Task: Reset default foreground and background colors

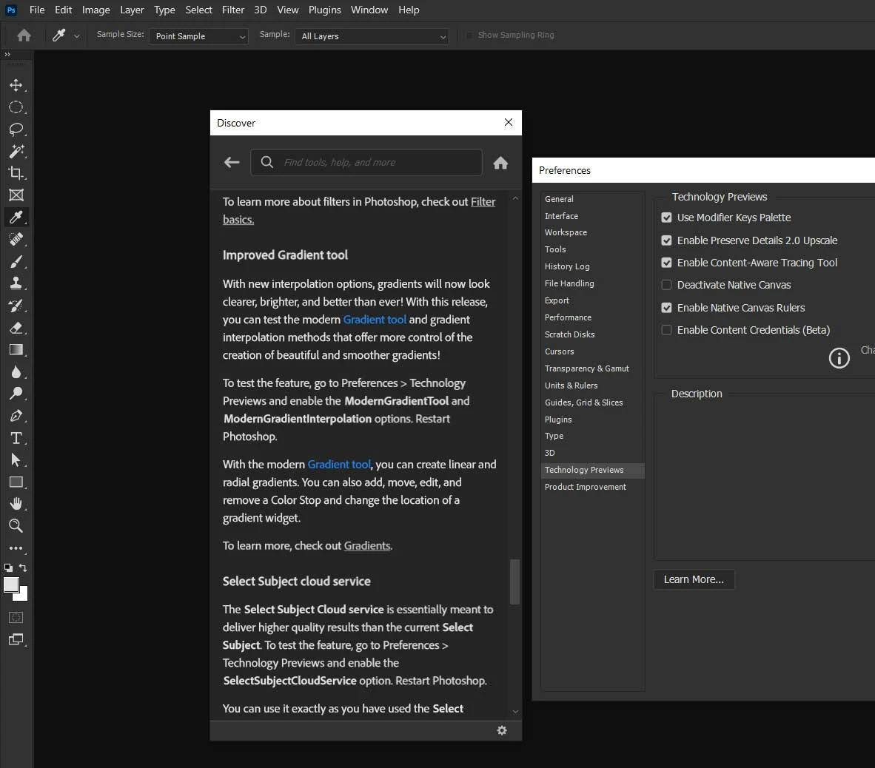Action: [8, 567]
